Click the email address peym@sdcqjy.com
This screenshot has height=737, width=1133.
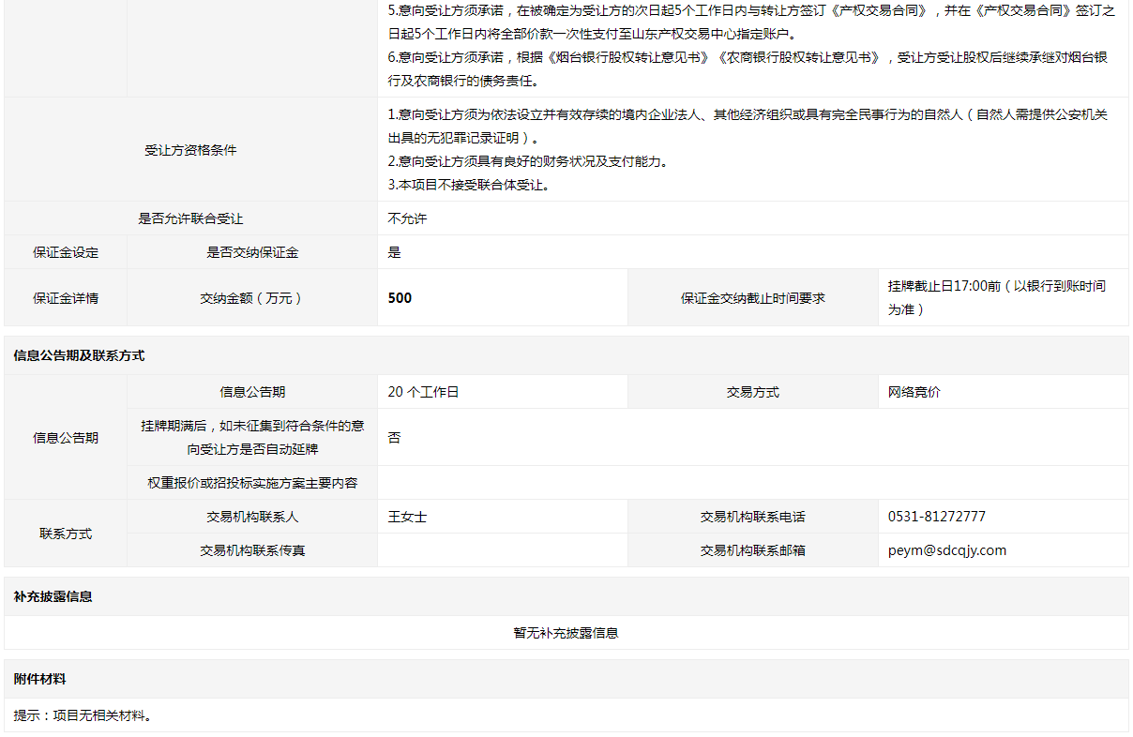(x=946, y=550)
